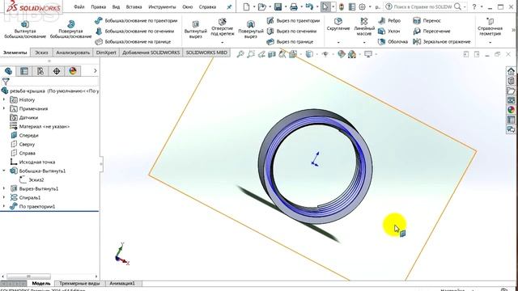This screenshot has height=291, width=518.
Task: Select the Пересечение tool
Action: tap(431, 31)
